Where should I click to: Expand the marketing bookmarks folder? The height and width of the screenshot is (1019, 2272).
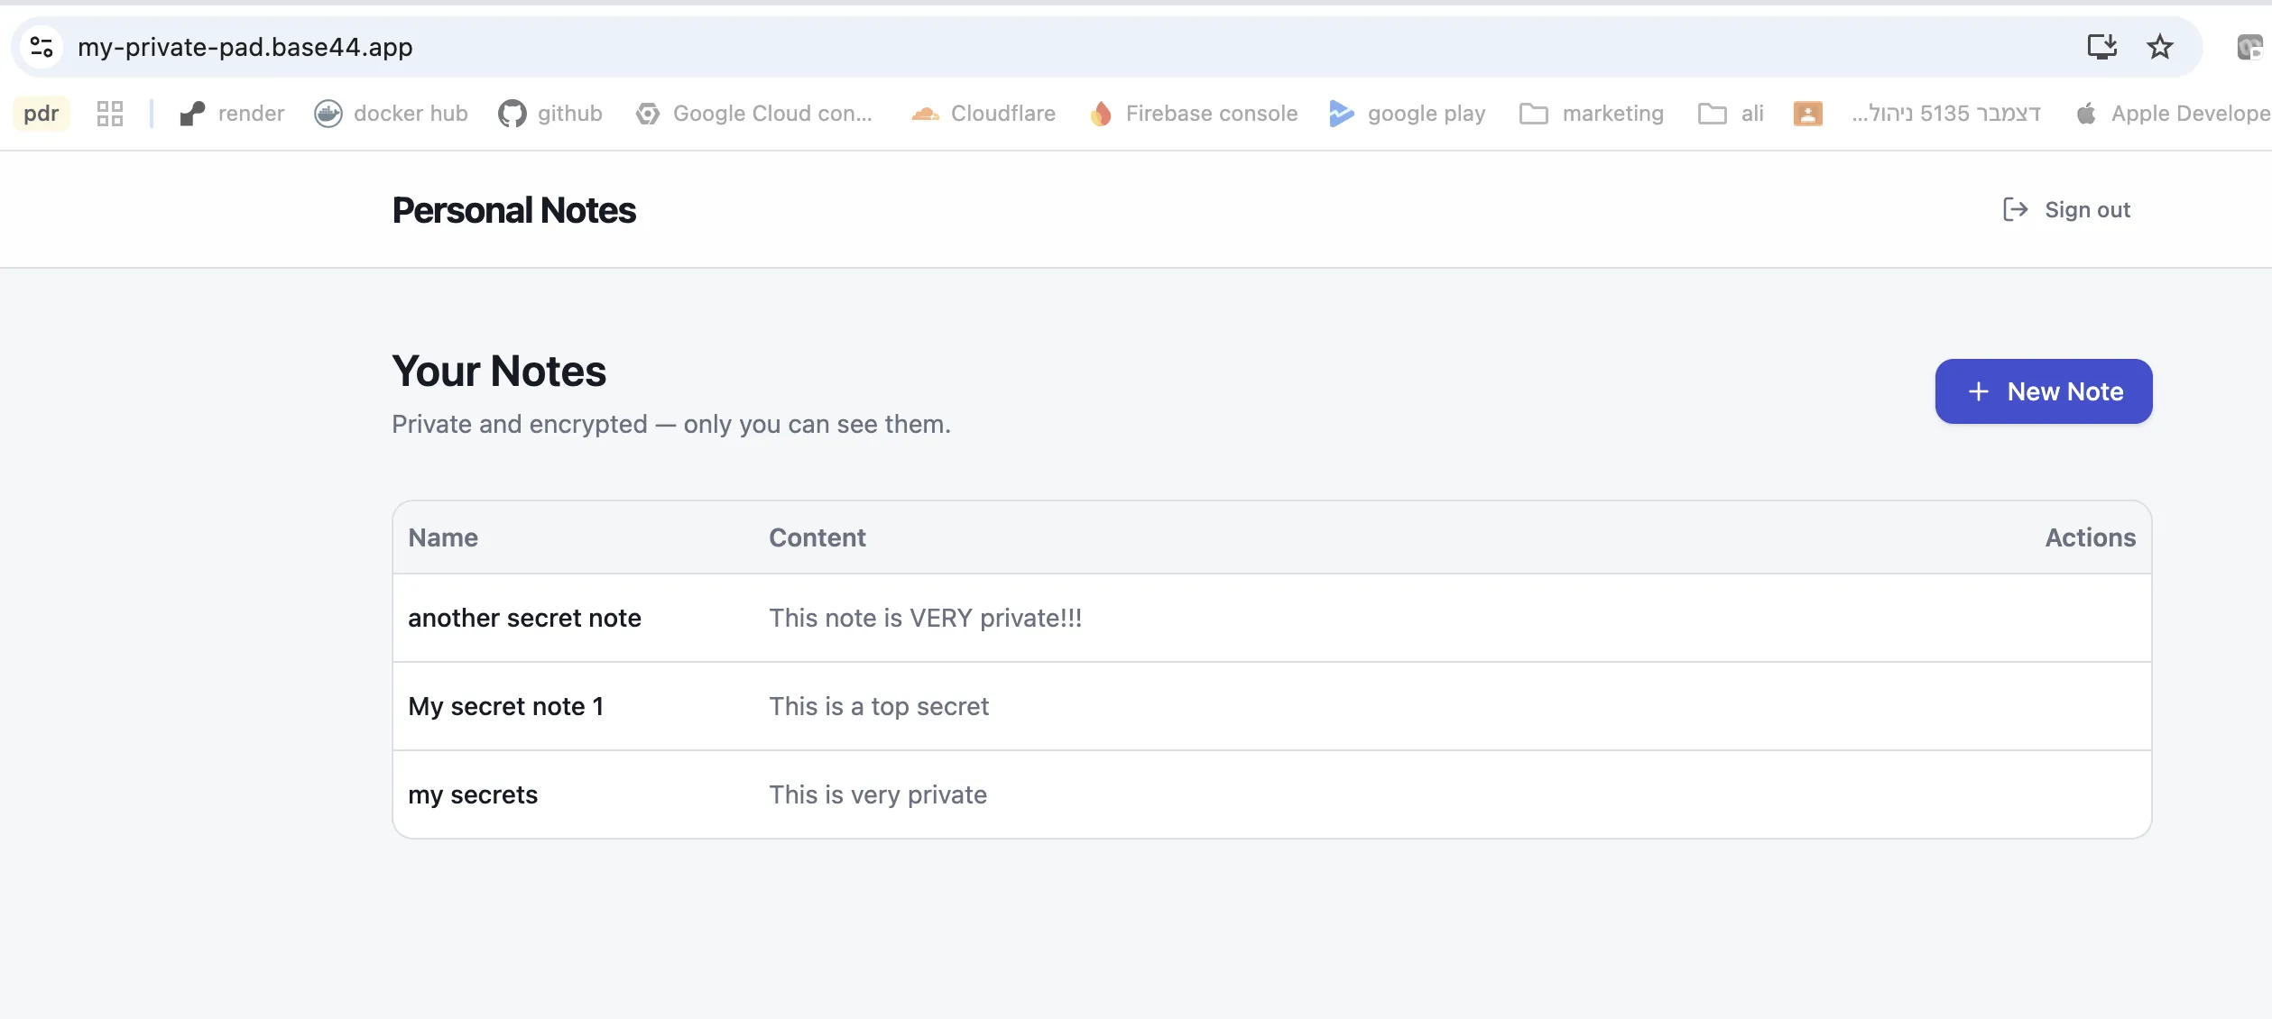click(1591, 114)
